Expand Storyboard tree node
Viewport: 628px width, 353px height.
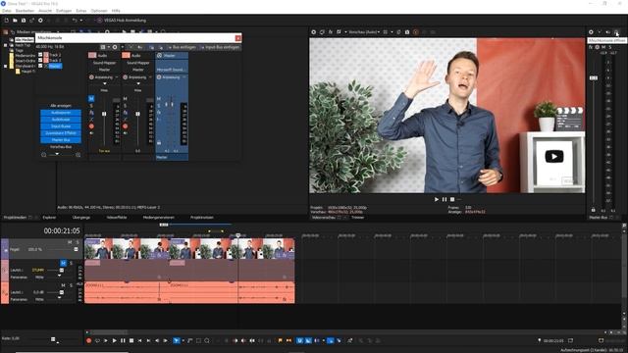[6, 66]
